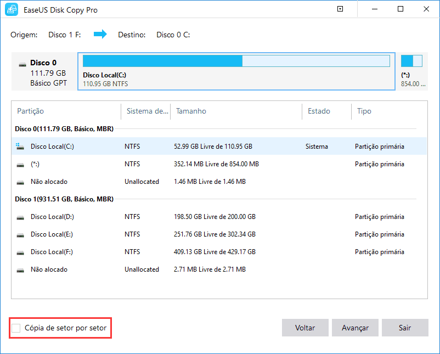Click the Disco 0 drive icon

coord(22,65)
